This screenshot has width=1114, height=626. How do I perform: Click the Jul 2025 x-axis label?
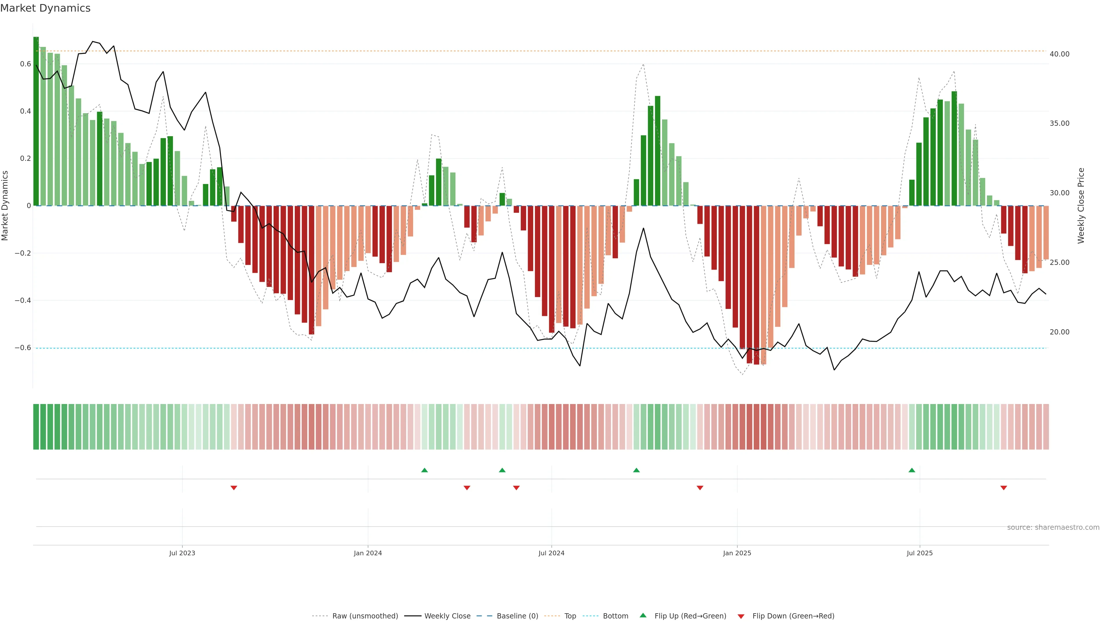(919, 553)
